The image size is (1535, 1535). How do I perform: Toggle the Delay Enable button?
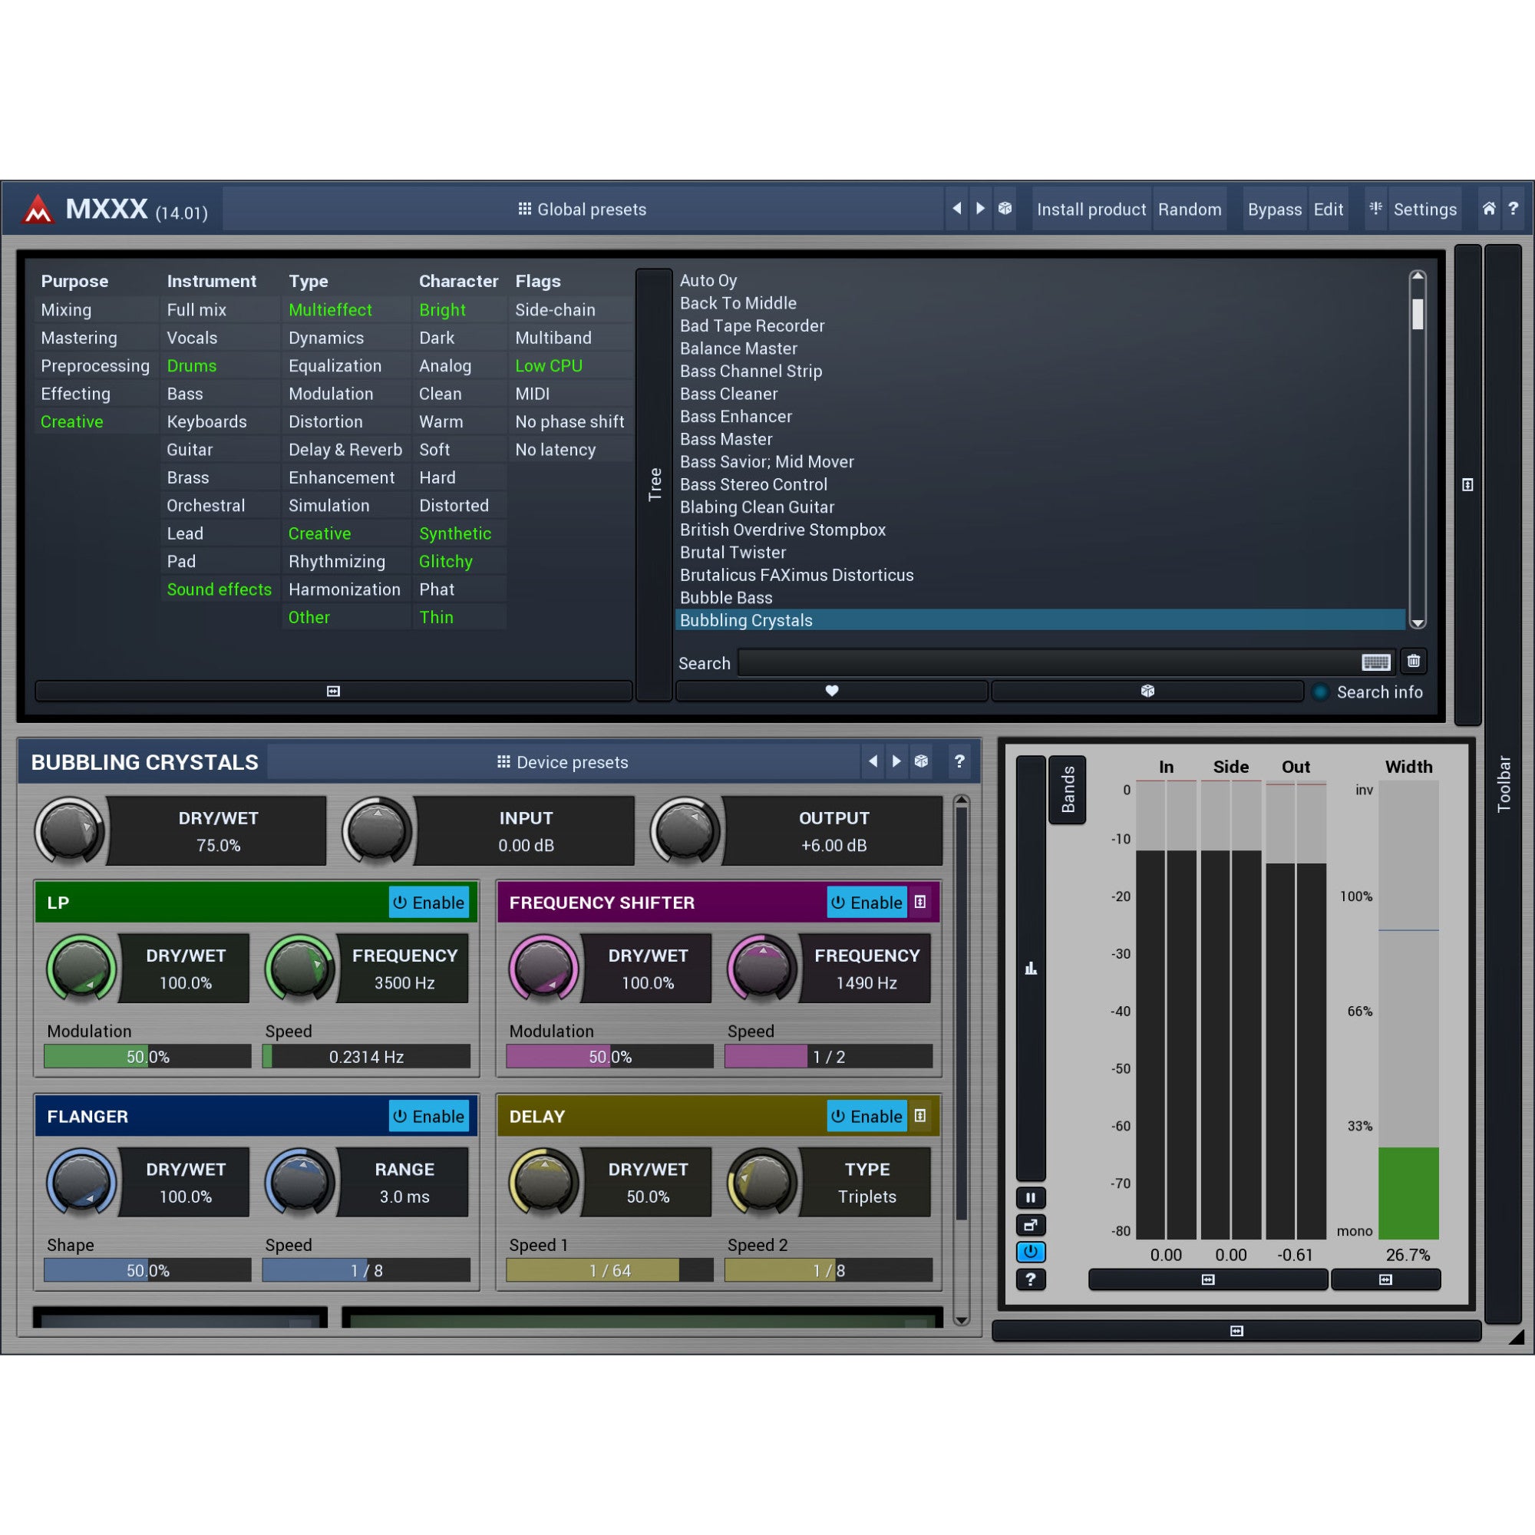(x=867, y=1116)
